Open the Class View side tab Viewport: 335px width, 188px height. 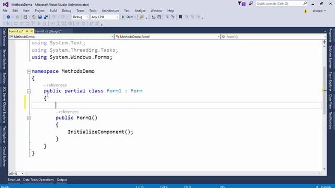[x=330, y=101]
